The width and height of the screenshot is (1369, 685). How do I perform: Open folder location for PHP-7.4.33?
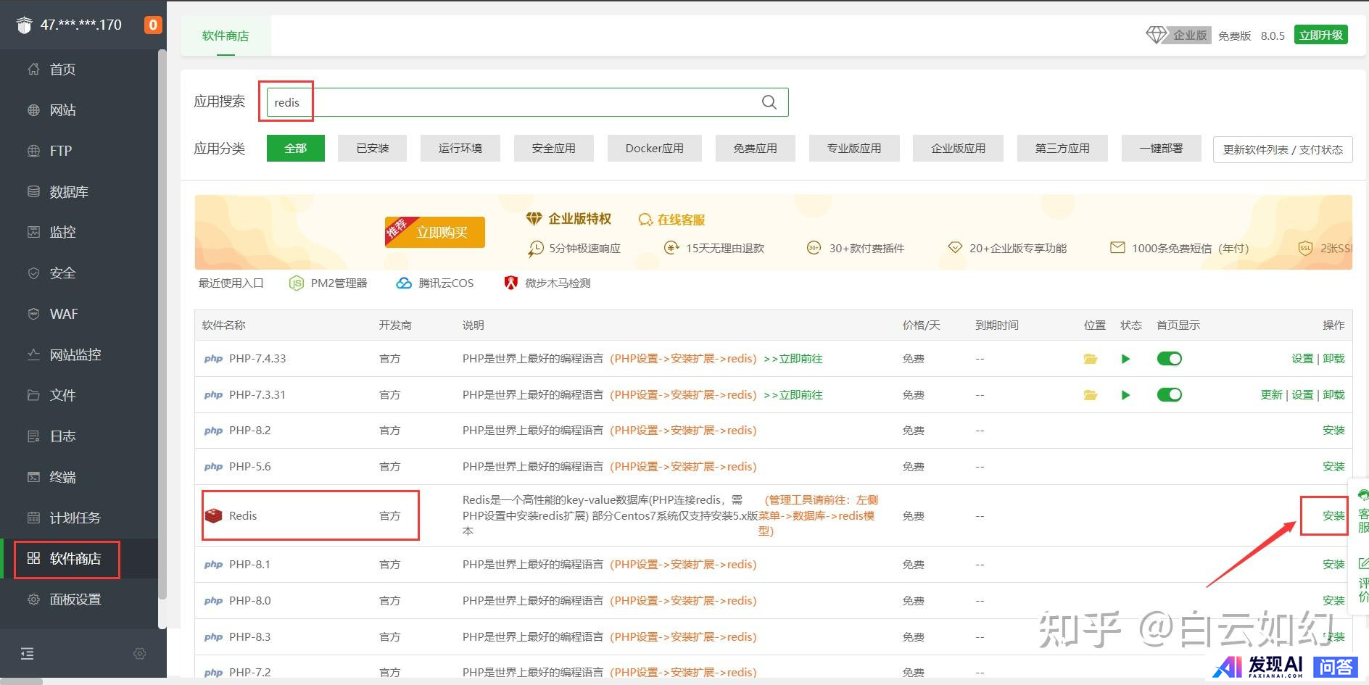coord(1090,359)
